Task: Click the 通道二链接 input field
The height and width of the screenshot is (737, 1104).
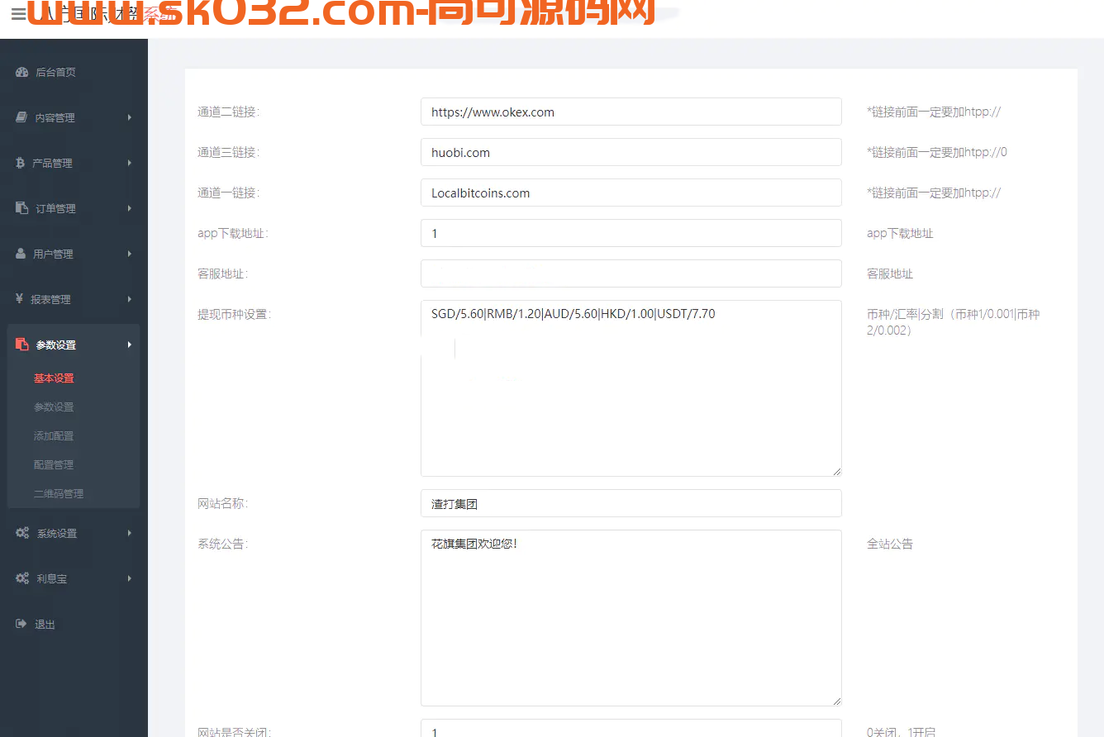Action: pos(631,112)
